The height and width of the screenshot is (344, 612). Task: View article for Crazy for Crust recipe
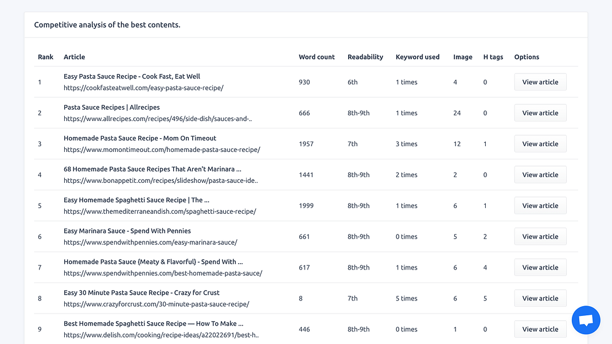tap(540, 298)
